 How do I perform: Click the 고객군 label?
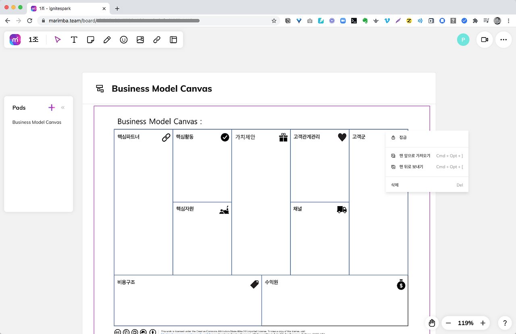[359, 137]
